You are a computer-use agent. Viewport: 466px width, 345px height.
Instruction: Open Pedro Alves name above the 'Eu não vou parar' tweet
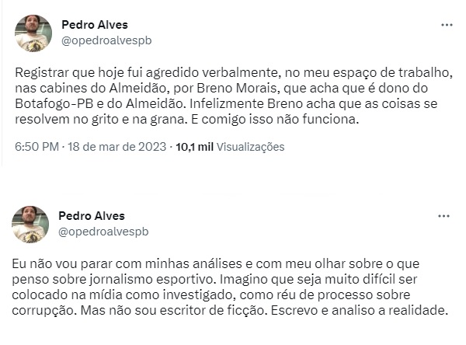[92, 216]
